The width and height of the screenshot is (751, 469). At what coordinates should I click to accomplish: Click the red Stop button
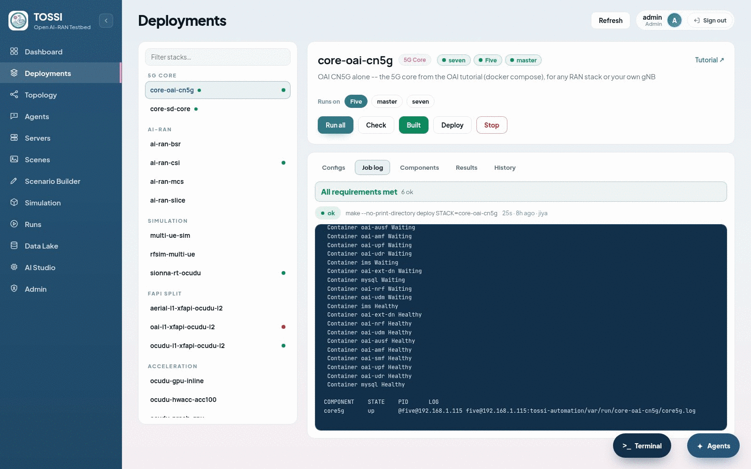coord(491,125)
